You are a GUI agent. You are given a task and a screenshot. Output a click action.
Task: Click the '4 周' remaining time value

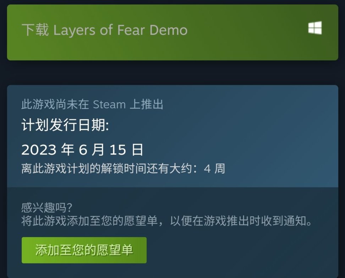(x=214, y=169)
